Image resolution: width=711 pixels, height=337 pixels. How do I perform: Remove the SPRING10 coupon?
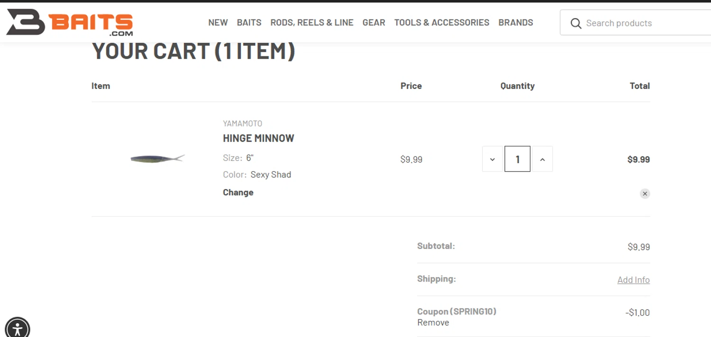(433, 323)
